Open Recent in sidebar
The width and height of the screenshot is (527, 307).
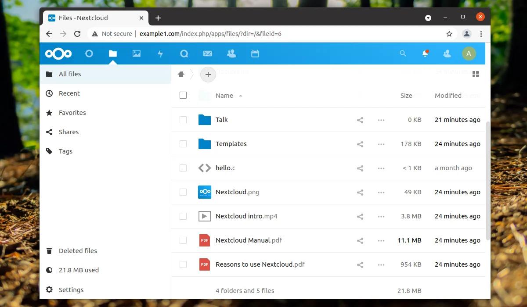pos(105,93)
